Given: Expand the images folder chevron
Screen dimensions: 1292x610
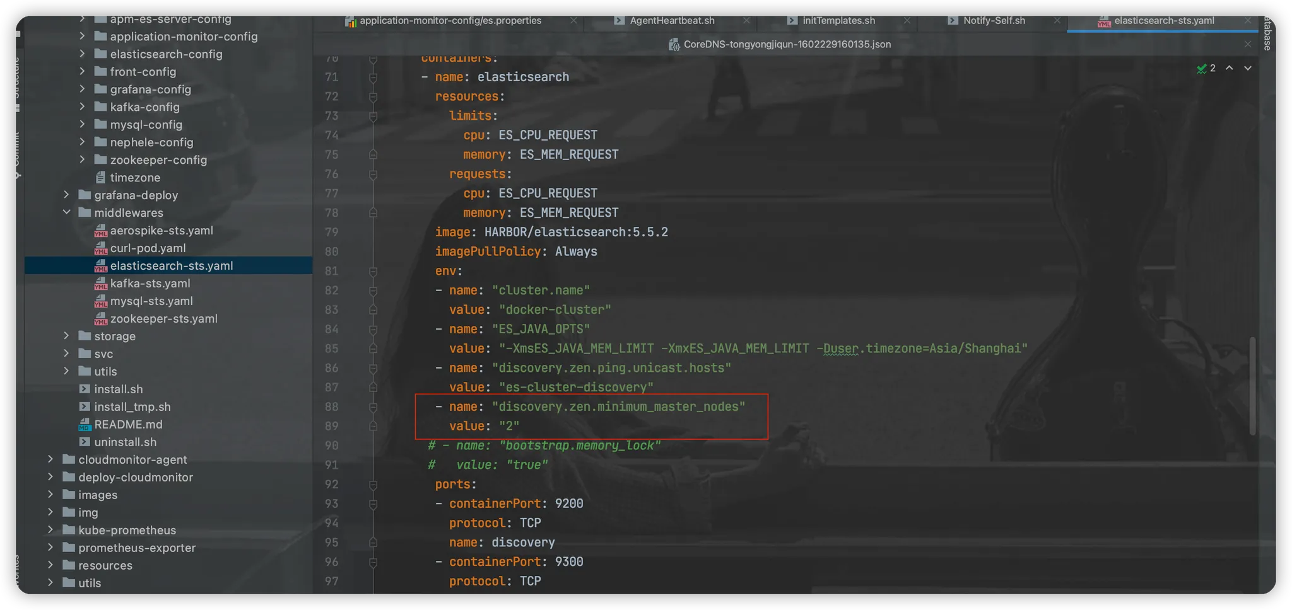Looking at the screenshot, I should 50,495.
